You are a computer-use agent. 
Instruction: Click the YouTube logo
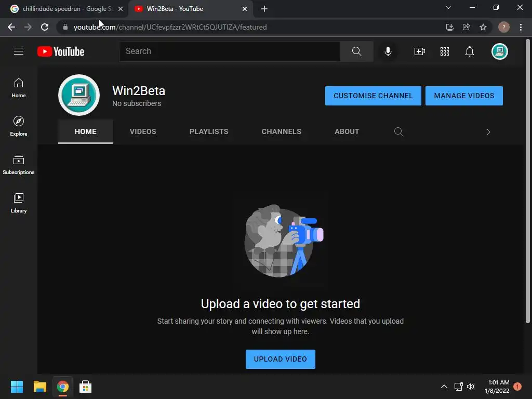(x=61, y=51)
